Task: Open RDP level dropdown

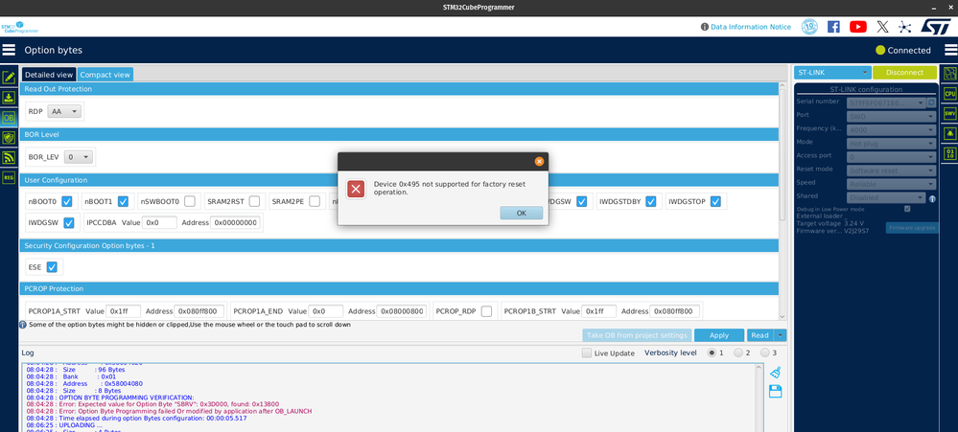Action: click(64, 112)
